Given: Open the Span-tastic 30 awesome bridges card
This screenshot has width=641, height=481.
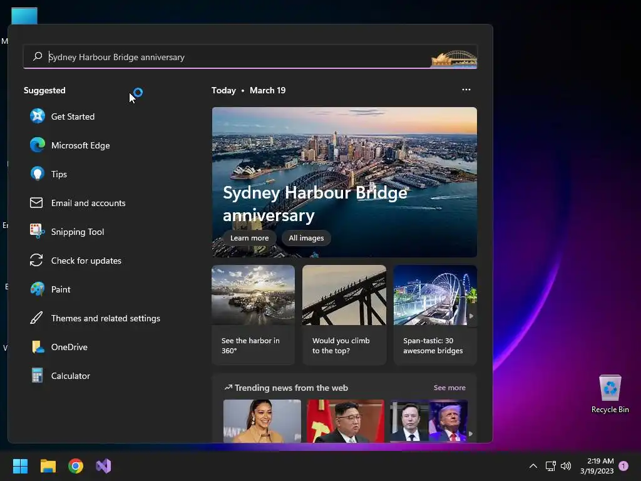Looking at the screenshot, I should pyautogui.click(x=435, y=314).
